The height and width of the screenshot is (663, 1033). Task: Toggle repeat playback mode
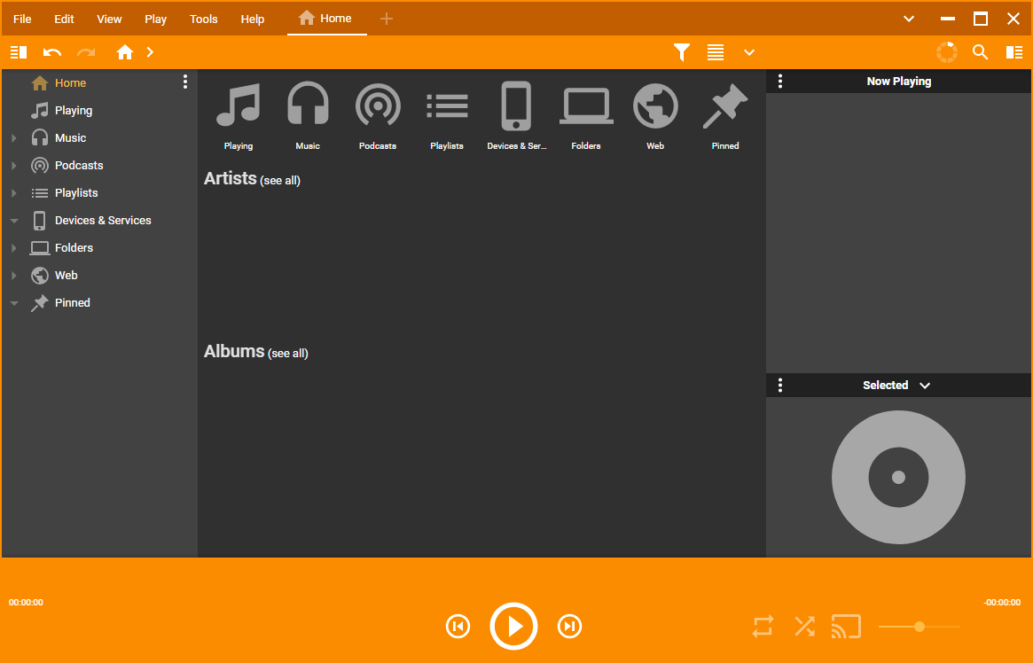click(x=763, y=627)
